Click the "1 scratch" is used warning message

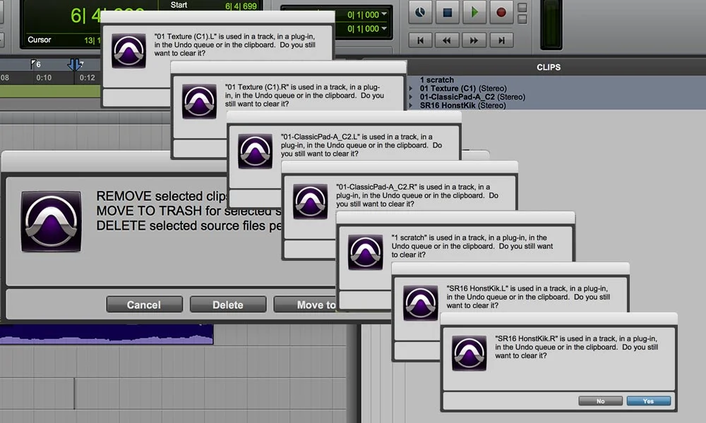point(472,246)
